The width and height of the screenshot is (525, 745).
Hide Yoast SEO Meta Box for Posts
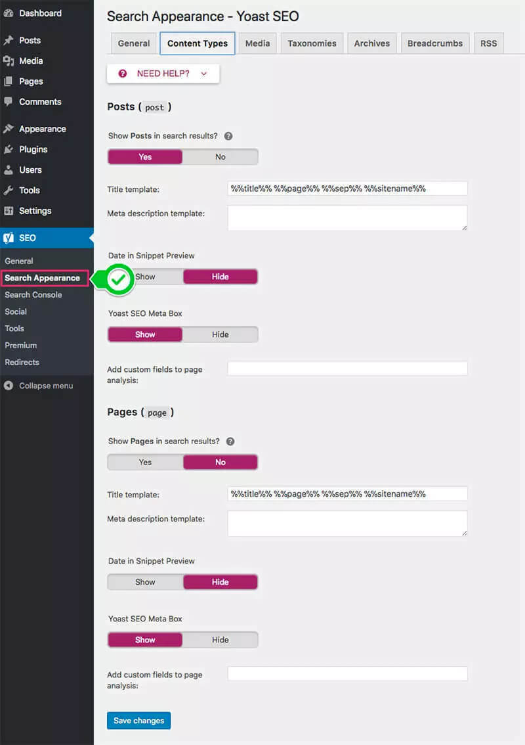point(220,334)
